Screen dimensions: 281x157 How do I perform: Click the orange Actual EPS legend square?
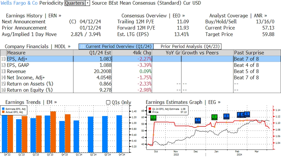[4, 112]
